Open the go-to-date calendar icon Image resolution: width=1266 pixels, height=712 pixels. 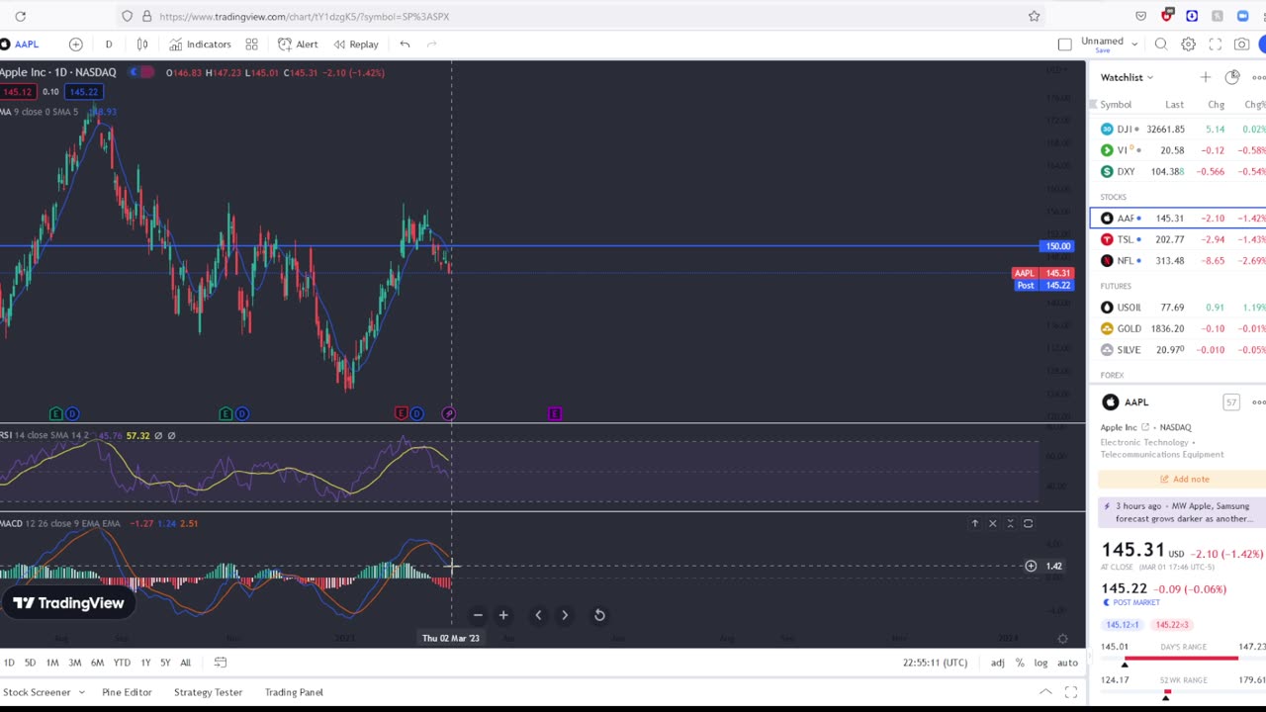[221, 663]
